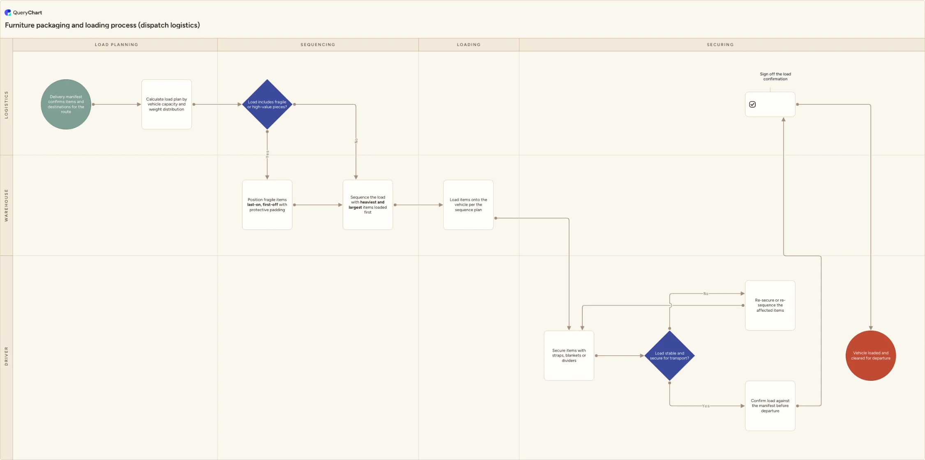
Task: Click the DRIVER lane label
Action: [6, 356]
